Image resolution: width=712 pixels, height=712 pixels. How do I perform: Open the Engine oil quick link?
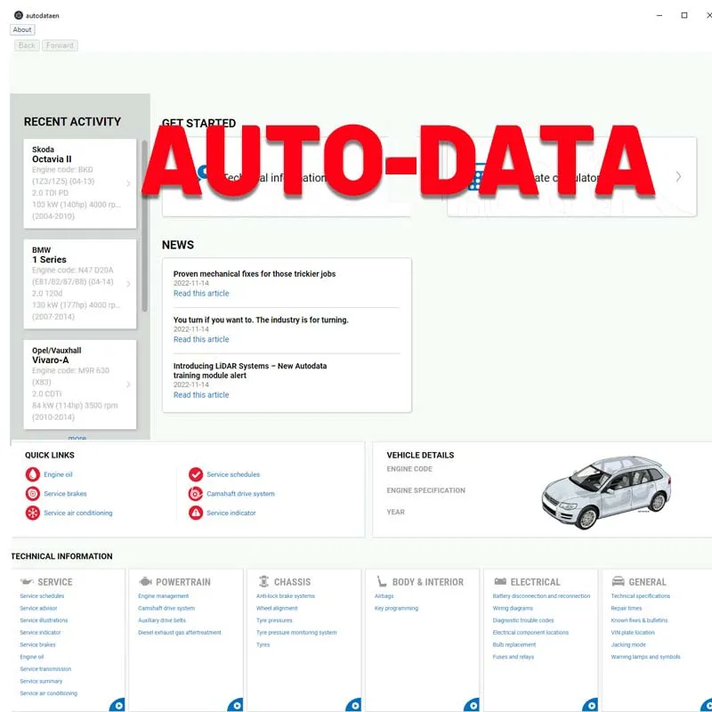coord(58,474)
